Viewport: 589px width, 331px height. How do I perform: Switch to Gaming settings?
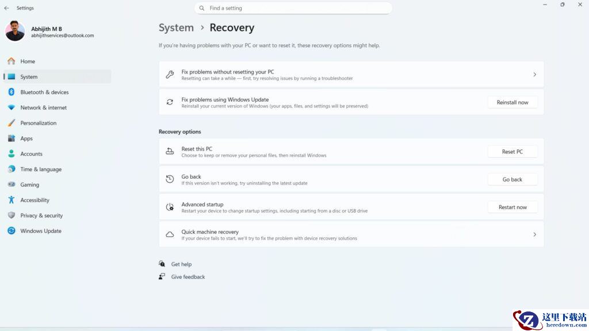(29, 185)
